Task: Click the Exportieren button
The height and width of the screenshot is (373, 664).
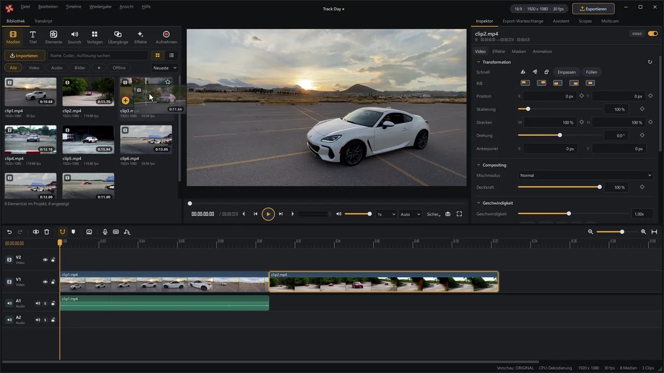Action: tap(593, 8)
